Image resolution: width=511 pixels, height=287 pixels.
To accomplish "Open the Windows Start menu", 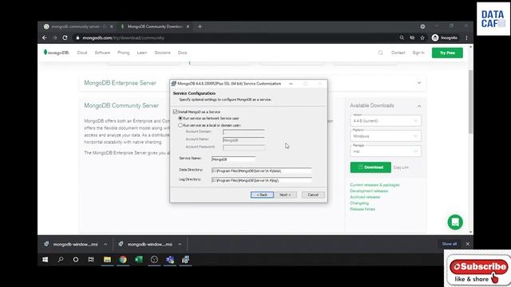I will [x=46, y=259].
